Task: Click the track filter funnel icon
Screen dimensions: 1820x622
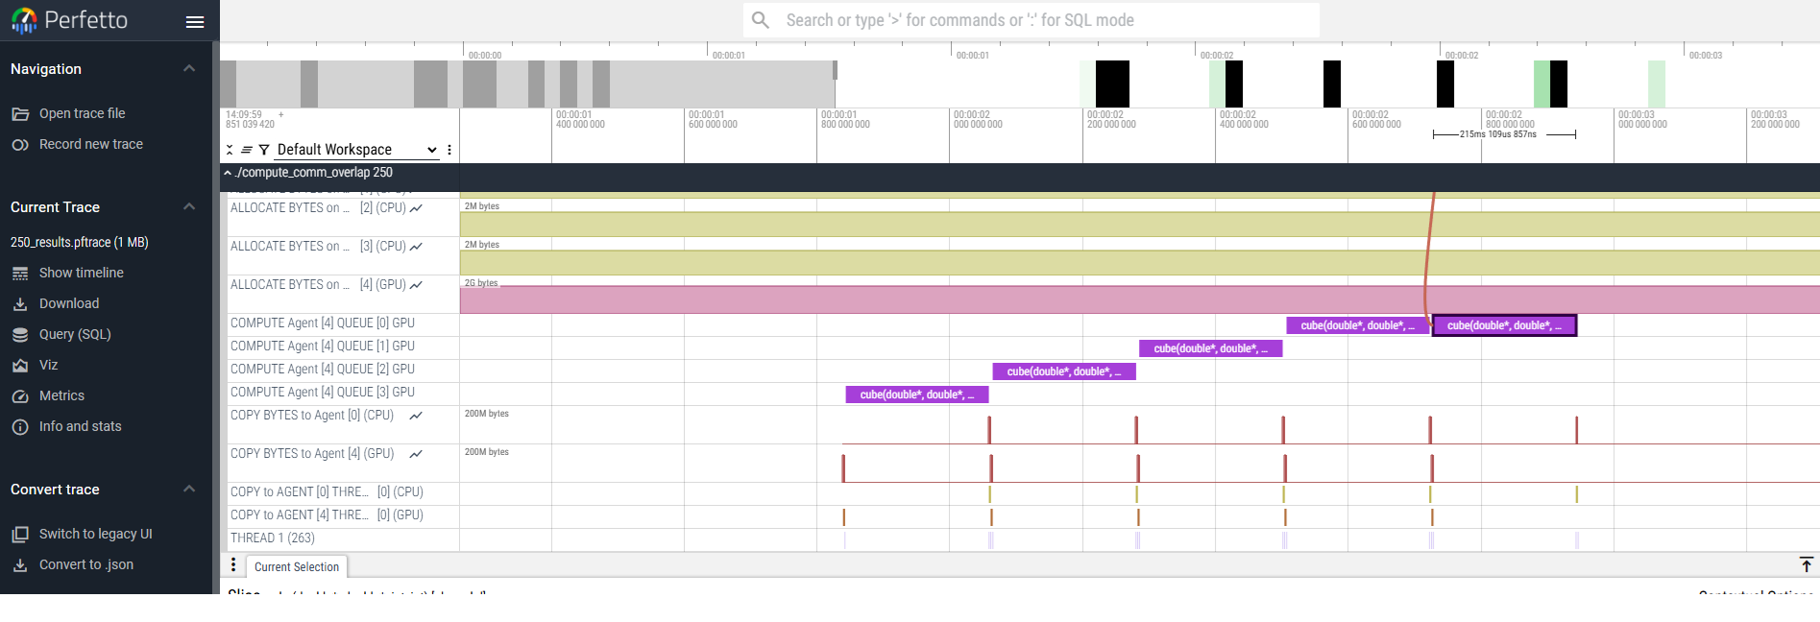Action: tap(264, 150)
